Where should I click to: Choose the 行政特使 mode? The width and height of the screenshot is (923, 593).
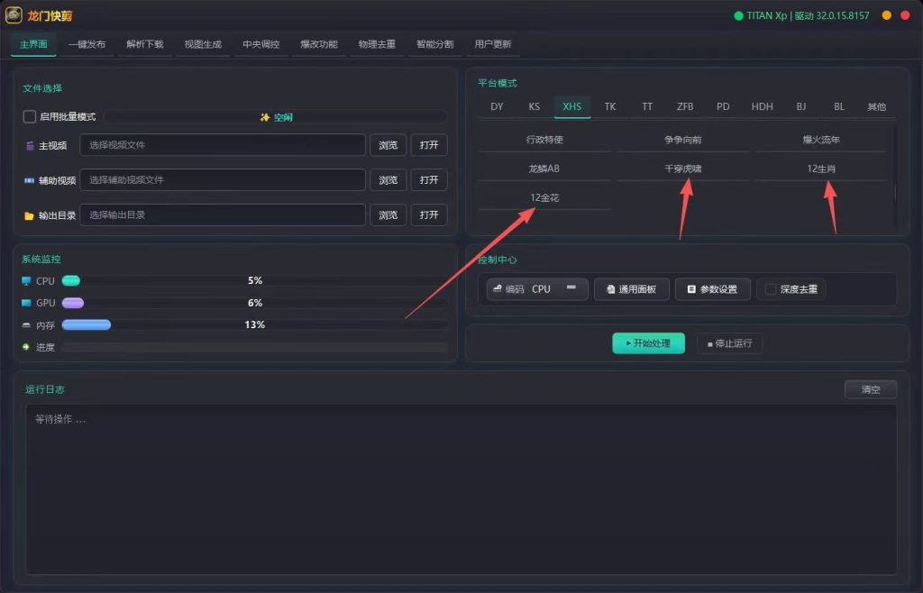pyautogui.click(x=544, y=140)
